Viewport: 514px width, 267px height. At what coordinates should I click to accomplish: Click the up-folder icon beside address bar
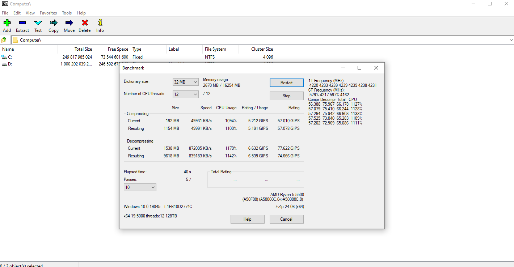[4, 40]
